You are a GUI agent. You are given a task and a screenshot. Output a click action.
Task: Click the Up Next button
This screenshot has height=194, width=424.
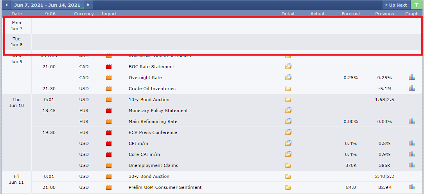(x=396, y=5)
